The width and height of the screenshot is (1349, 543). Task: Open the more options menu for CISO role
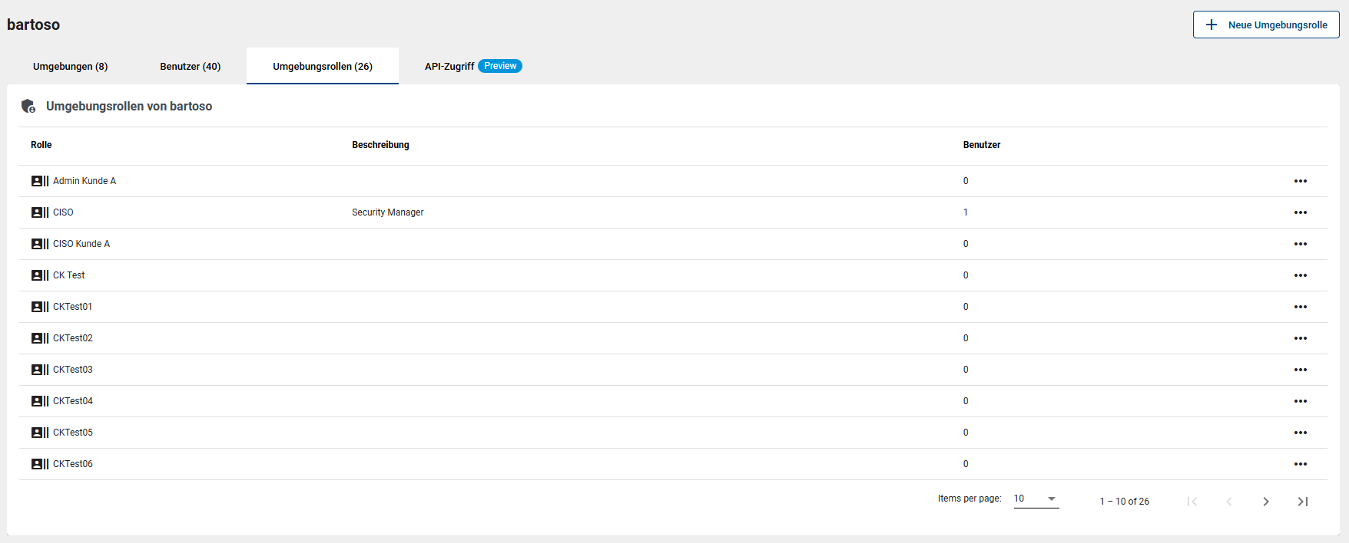(x=1300, y=212)
